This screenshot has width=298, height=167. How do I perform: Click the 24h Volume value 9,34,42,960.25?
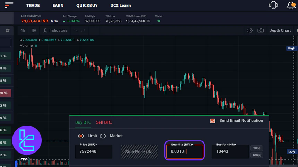coord(138,21)
